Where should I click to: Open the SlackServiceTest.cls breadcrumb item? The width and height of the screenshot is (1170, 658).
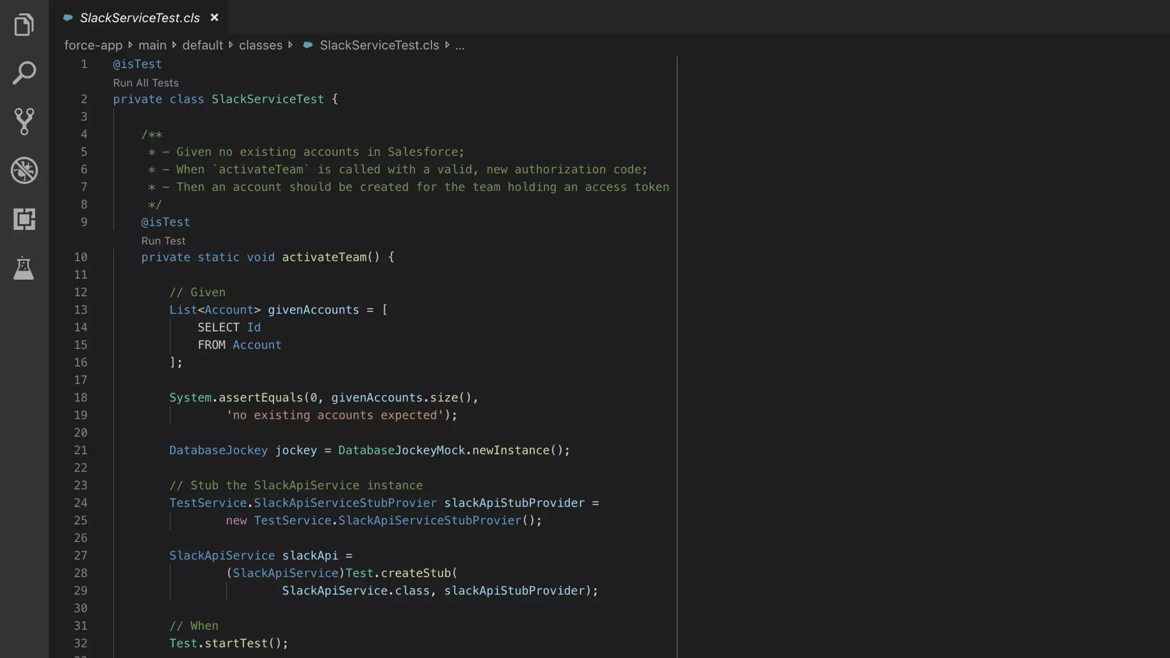pos(379,45)
